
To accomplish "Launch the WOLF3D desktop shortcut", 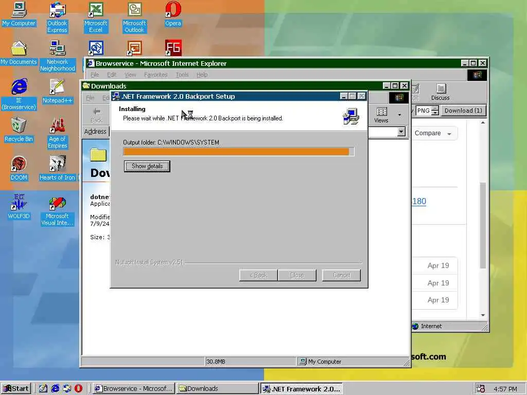I will (19, 207).
